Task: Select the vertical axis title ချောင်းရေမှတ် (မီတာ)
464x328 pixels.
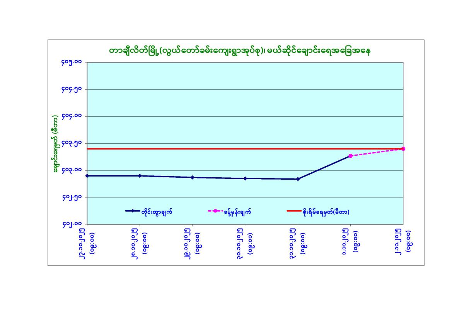Action: 56,143
